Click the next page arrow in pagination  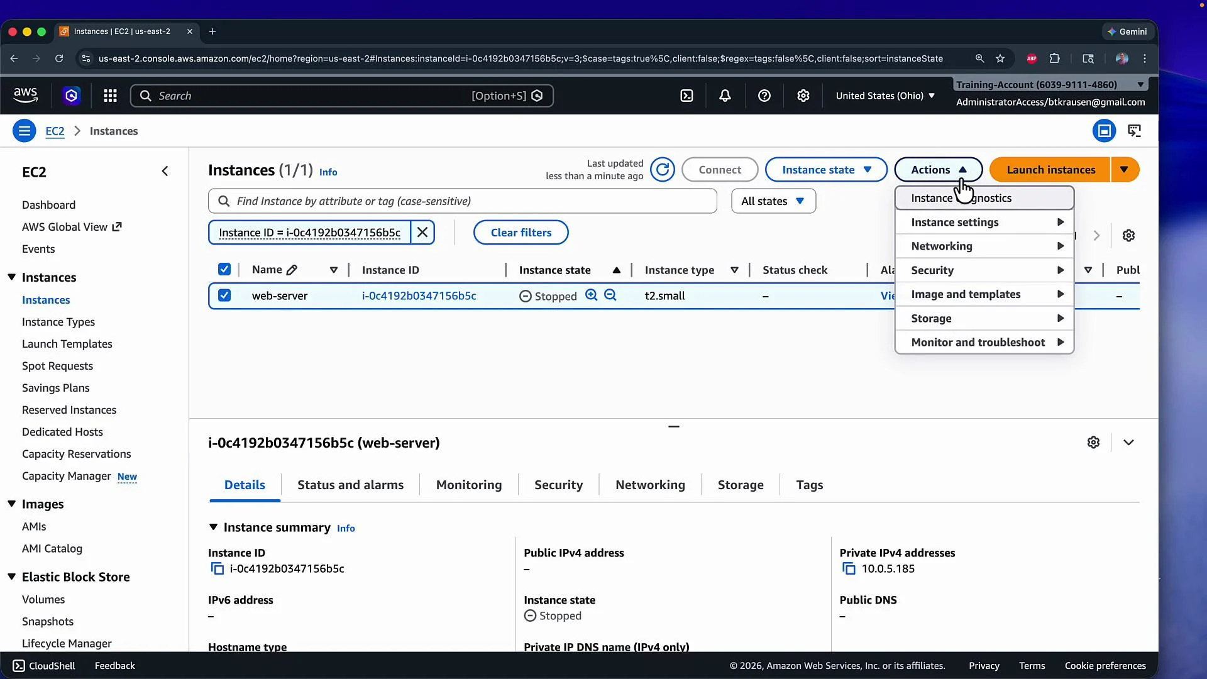tap(1096, 235)
